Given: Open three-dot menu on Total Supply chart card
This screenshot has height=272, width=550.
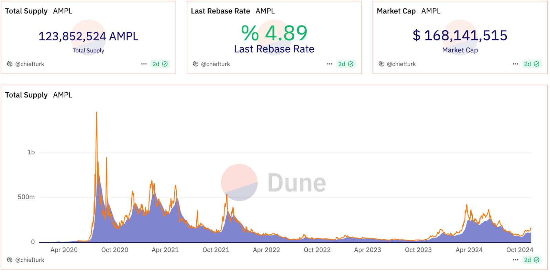Looking at the screenshot, I should tap(516, 260).
